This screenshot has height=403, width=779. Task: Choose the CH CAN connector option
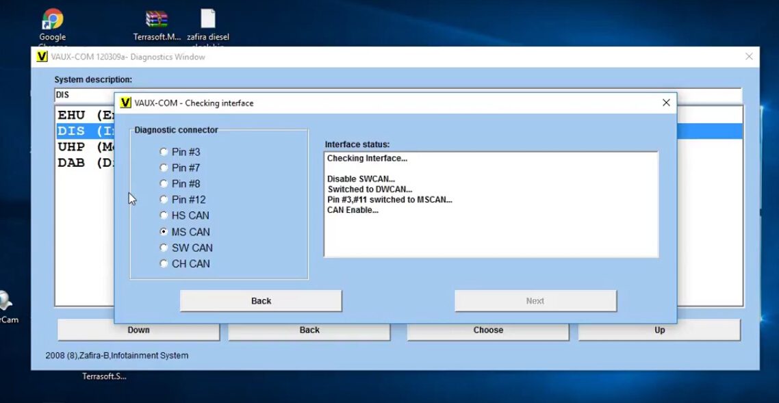click(164, 263)
